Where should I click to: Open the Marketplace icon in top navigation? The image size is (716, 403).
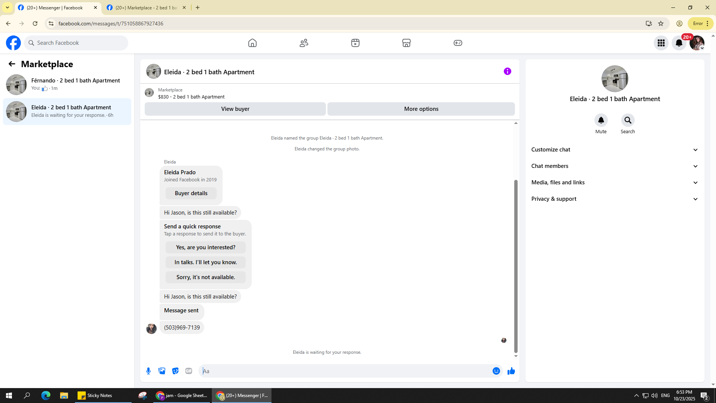406,43
